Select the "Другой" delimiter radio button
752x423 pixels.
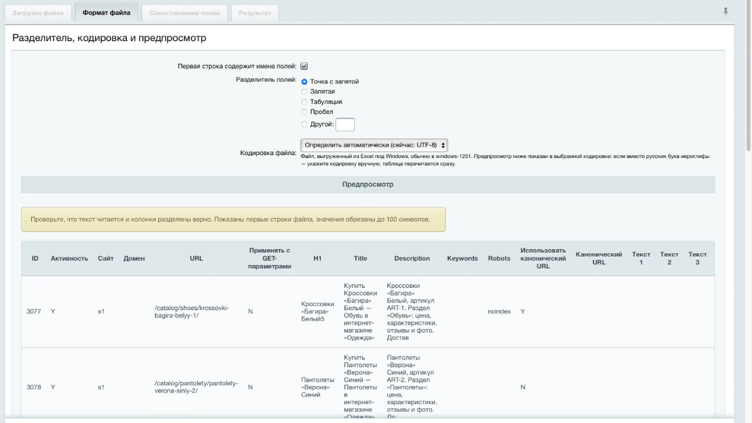[x=304, y=124]
